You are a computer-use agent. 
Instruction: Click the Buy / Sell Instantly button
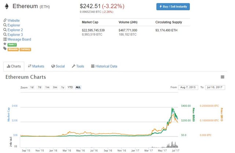coord(173,7)
